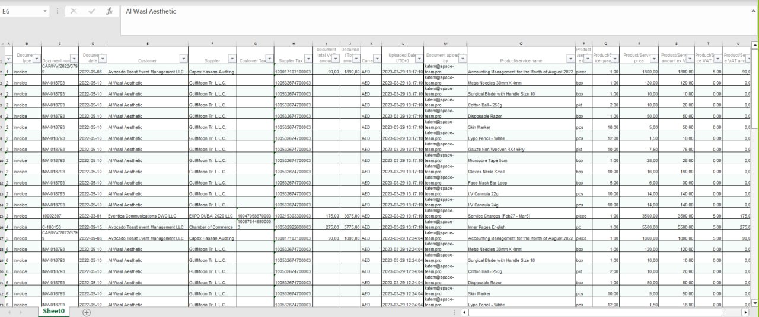Add a new sheet with the plus icon
Screen dimensions: 759x317
(x=87, y=312)
